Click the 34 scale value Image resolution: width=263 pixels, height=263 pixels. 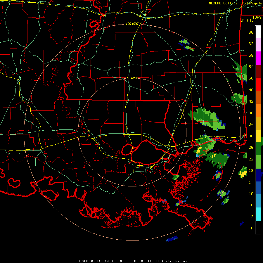[251, 124]
